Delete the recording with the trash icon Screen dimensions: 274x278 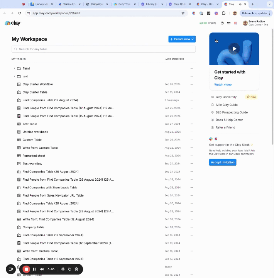(76, 269)
